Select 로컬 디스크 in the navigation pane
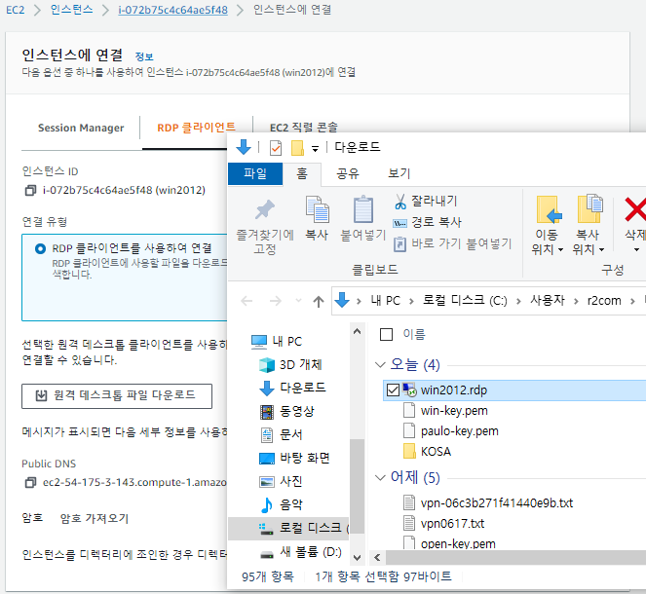This screenshot has height=594, width=646. click(288, 528)
